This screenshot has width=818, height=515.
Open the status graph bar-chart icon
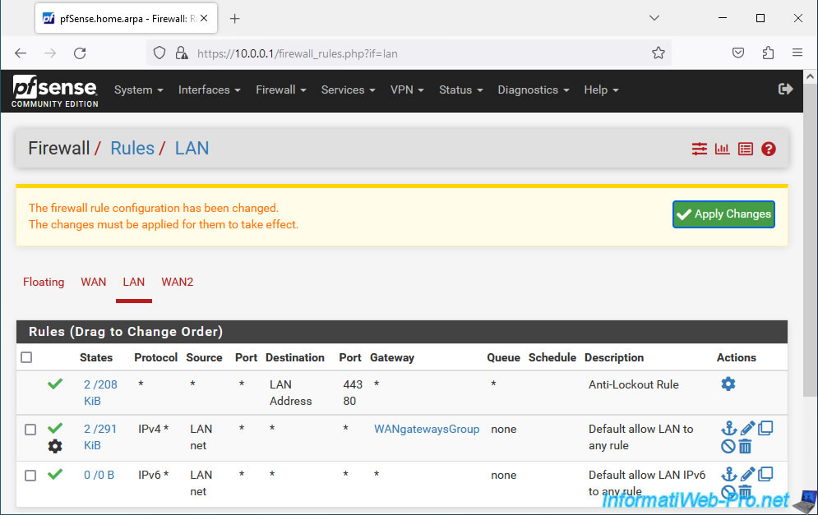(x=722, y=149)
